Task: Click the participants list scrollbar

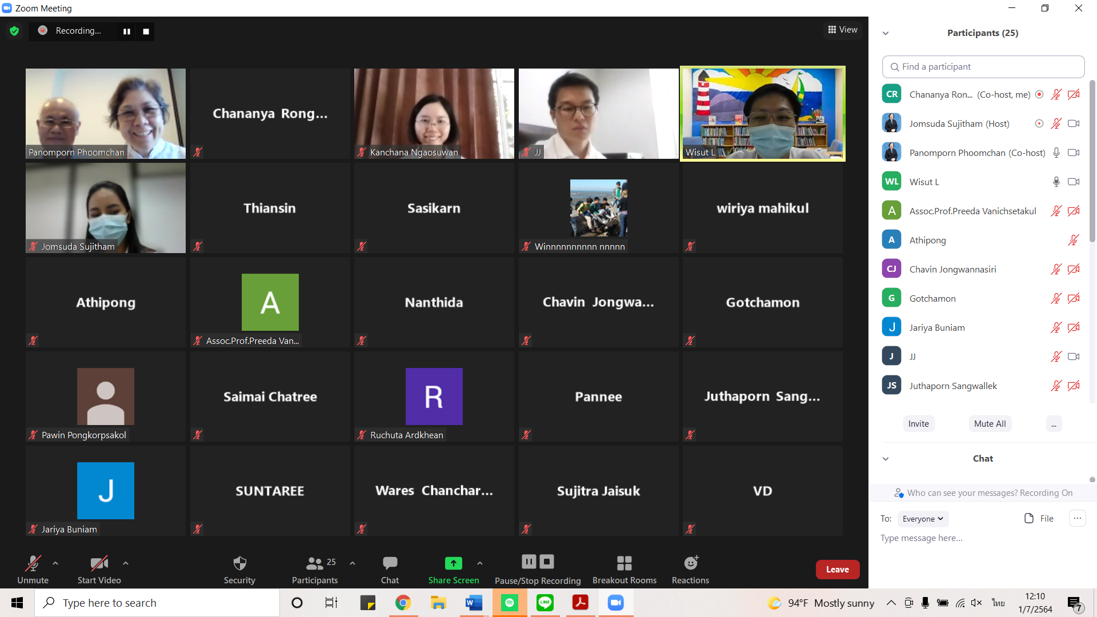Action: pyautogui.click(x=1092, y=160)
